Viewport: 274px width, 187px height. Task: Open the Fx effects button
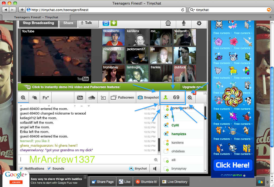click(46, 98)
